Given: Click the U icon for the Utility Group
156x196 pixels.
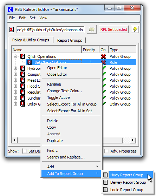Looking at the screenshot, I should (x=22, y=104).
